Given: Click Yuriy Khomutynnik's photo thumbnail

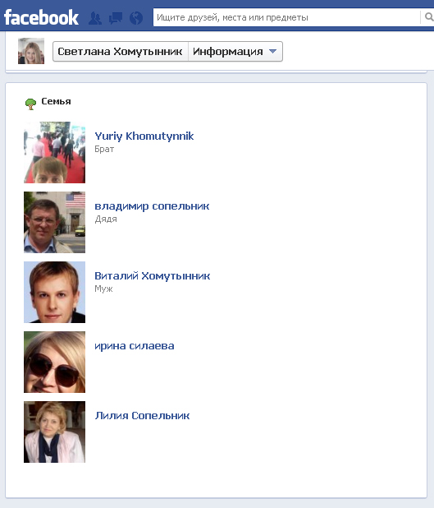Looking at the screenshot, I should click(55, 152).
